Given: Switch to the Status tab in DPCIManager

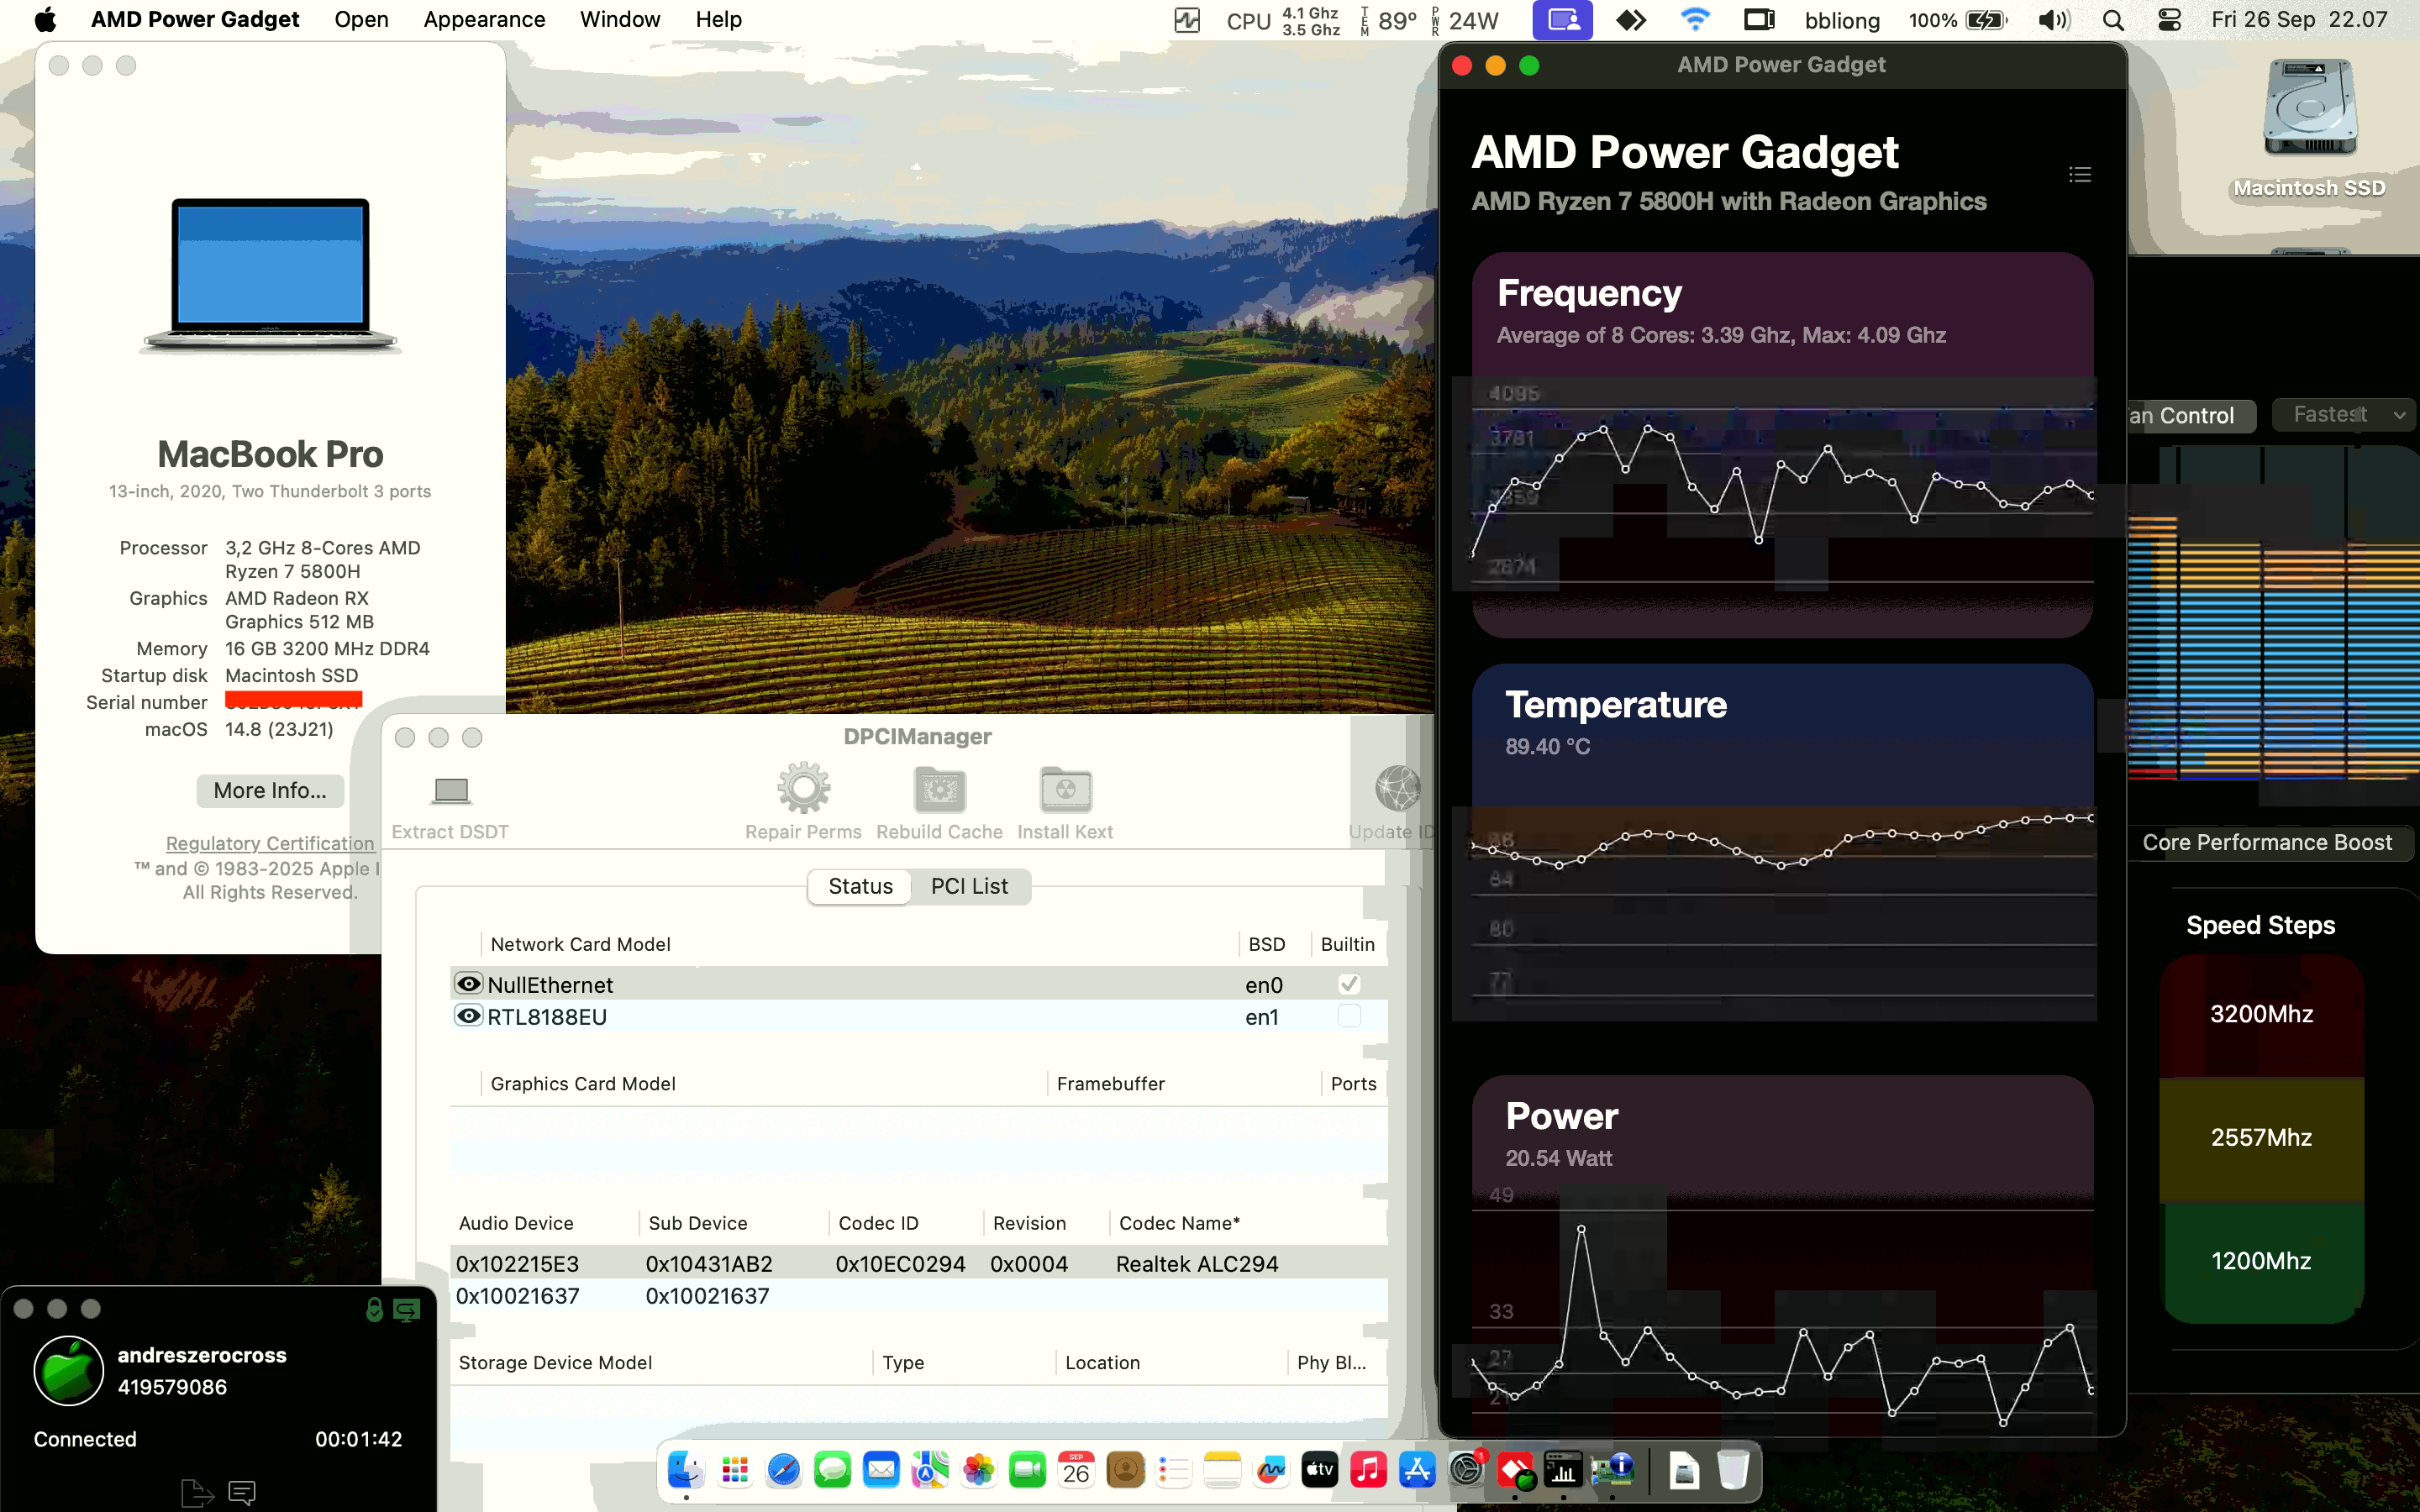Looking at the screenshot, I should point(860,886).
